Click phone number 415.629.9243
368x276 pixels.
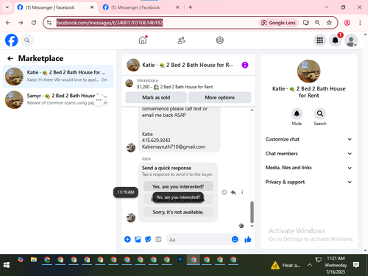pyautogui.click(x=156, y=140)
